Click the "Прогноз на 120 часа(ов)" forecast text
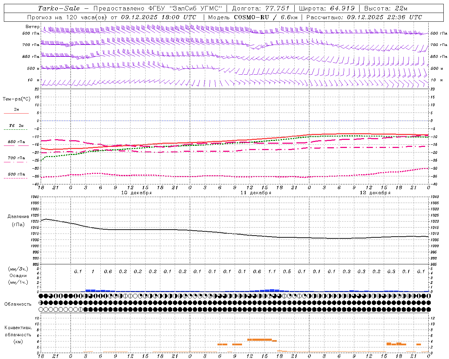449x359 pixels. 67,17
